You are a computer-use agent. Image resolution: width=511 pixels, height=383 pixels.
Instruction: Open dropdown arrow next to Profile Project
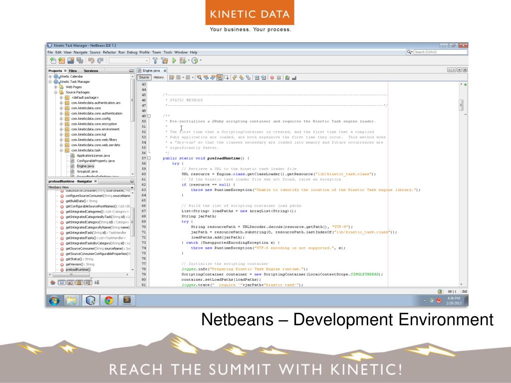[x=201, y=60]
